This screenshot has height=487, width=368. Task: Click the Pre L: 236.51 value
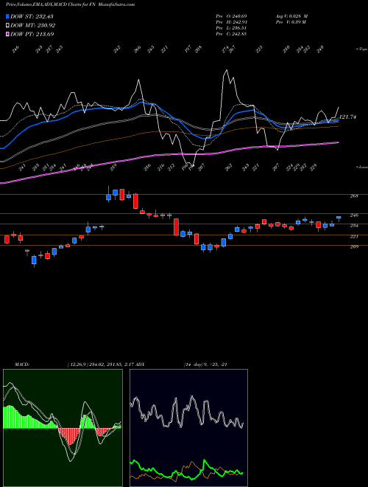point(231,28)
